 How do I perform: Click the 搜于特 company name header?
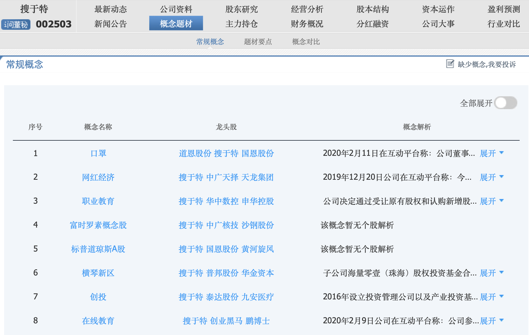(x=34, y=9)
